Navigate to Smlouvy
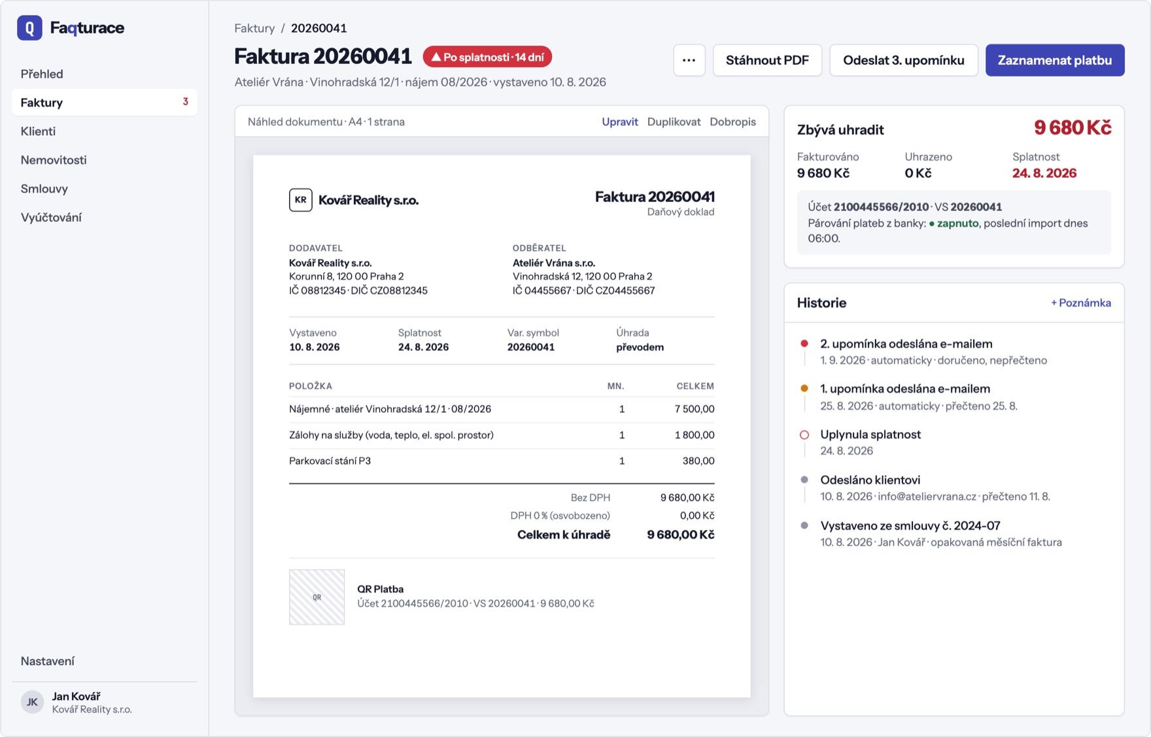The height and width of the screenshot is (737, 1151). click(x=105, y=189)
